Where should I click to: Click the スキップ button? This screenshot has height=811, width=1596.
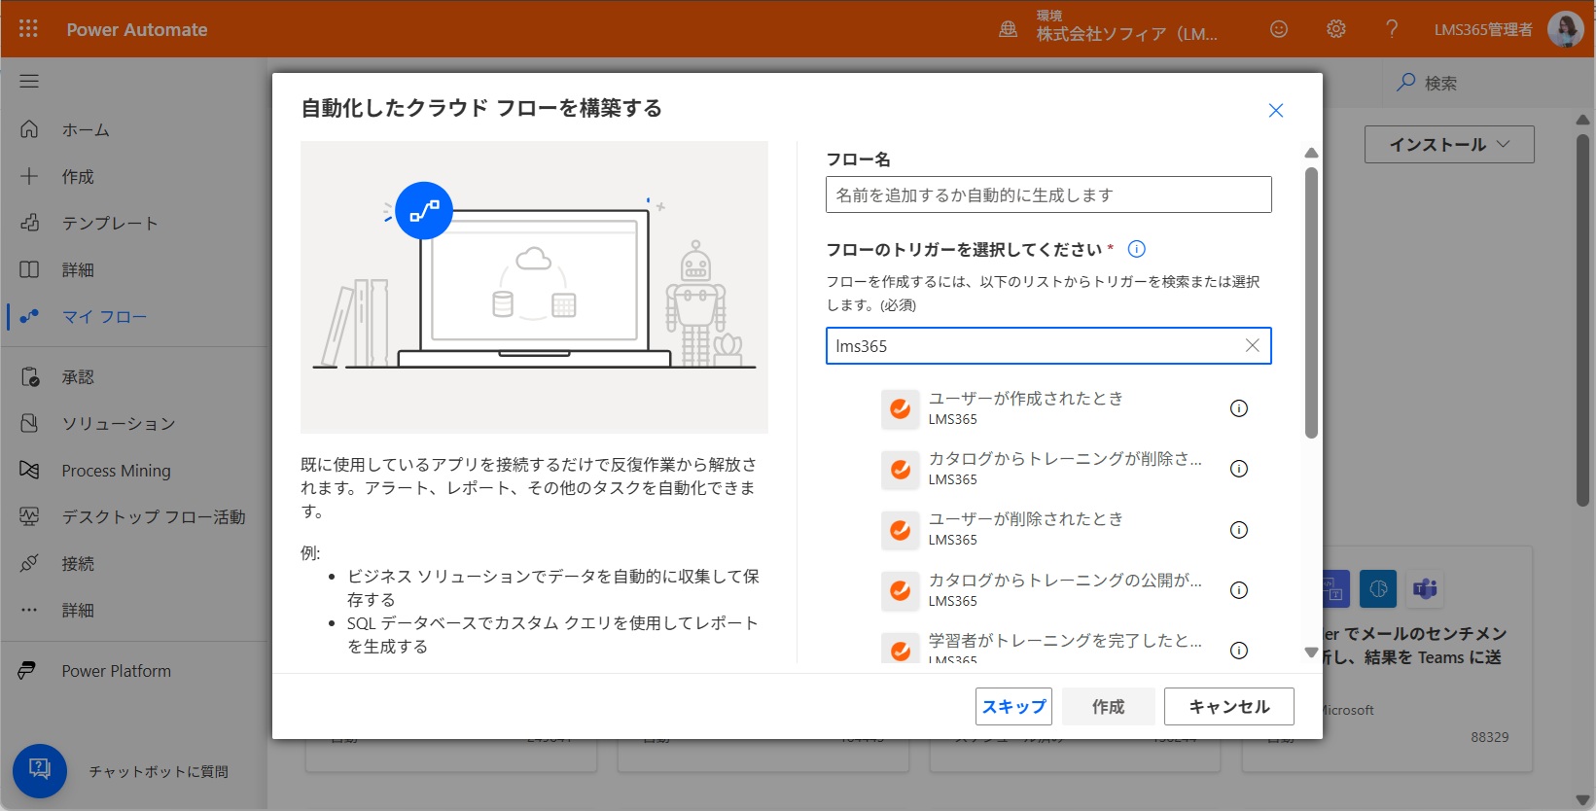pos(1013,706)
